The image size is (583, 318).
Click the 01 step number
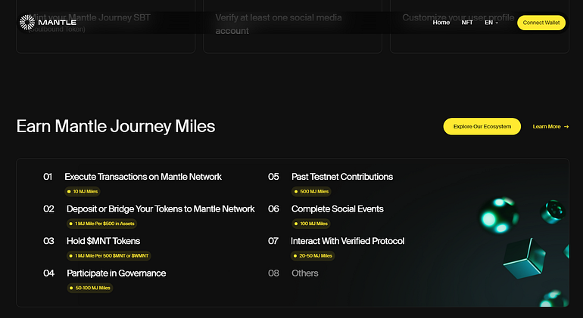coord(48,177)
